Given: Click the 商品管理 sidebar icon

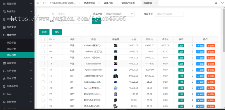Looking at the screenshot, I should (x=4, y=35).
